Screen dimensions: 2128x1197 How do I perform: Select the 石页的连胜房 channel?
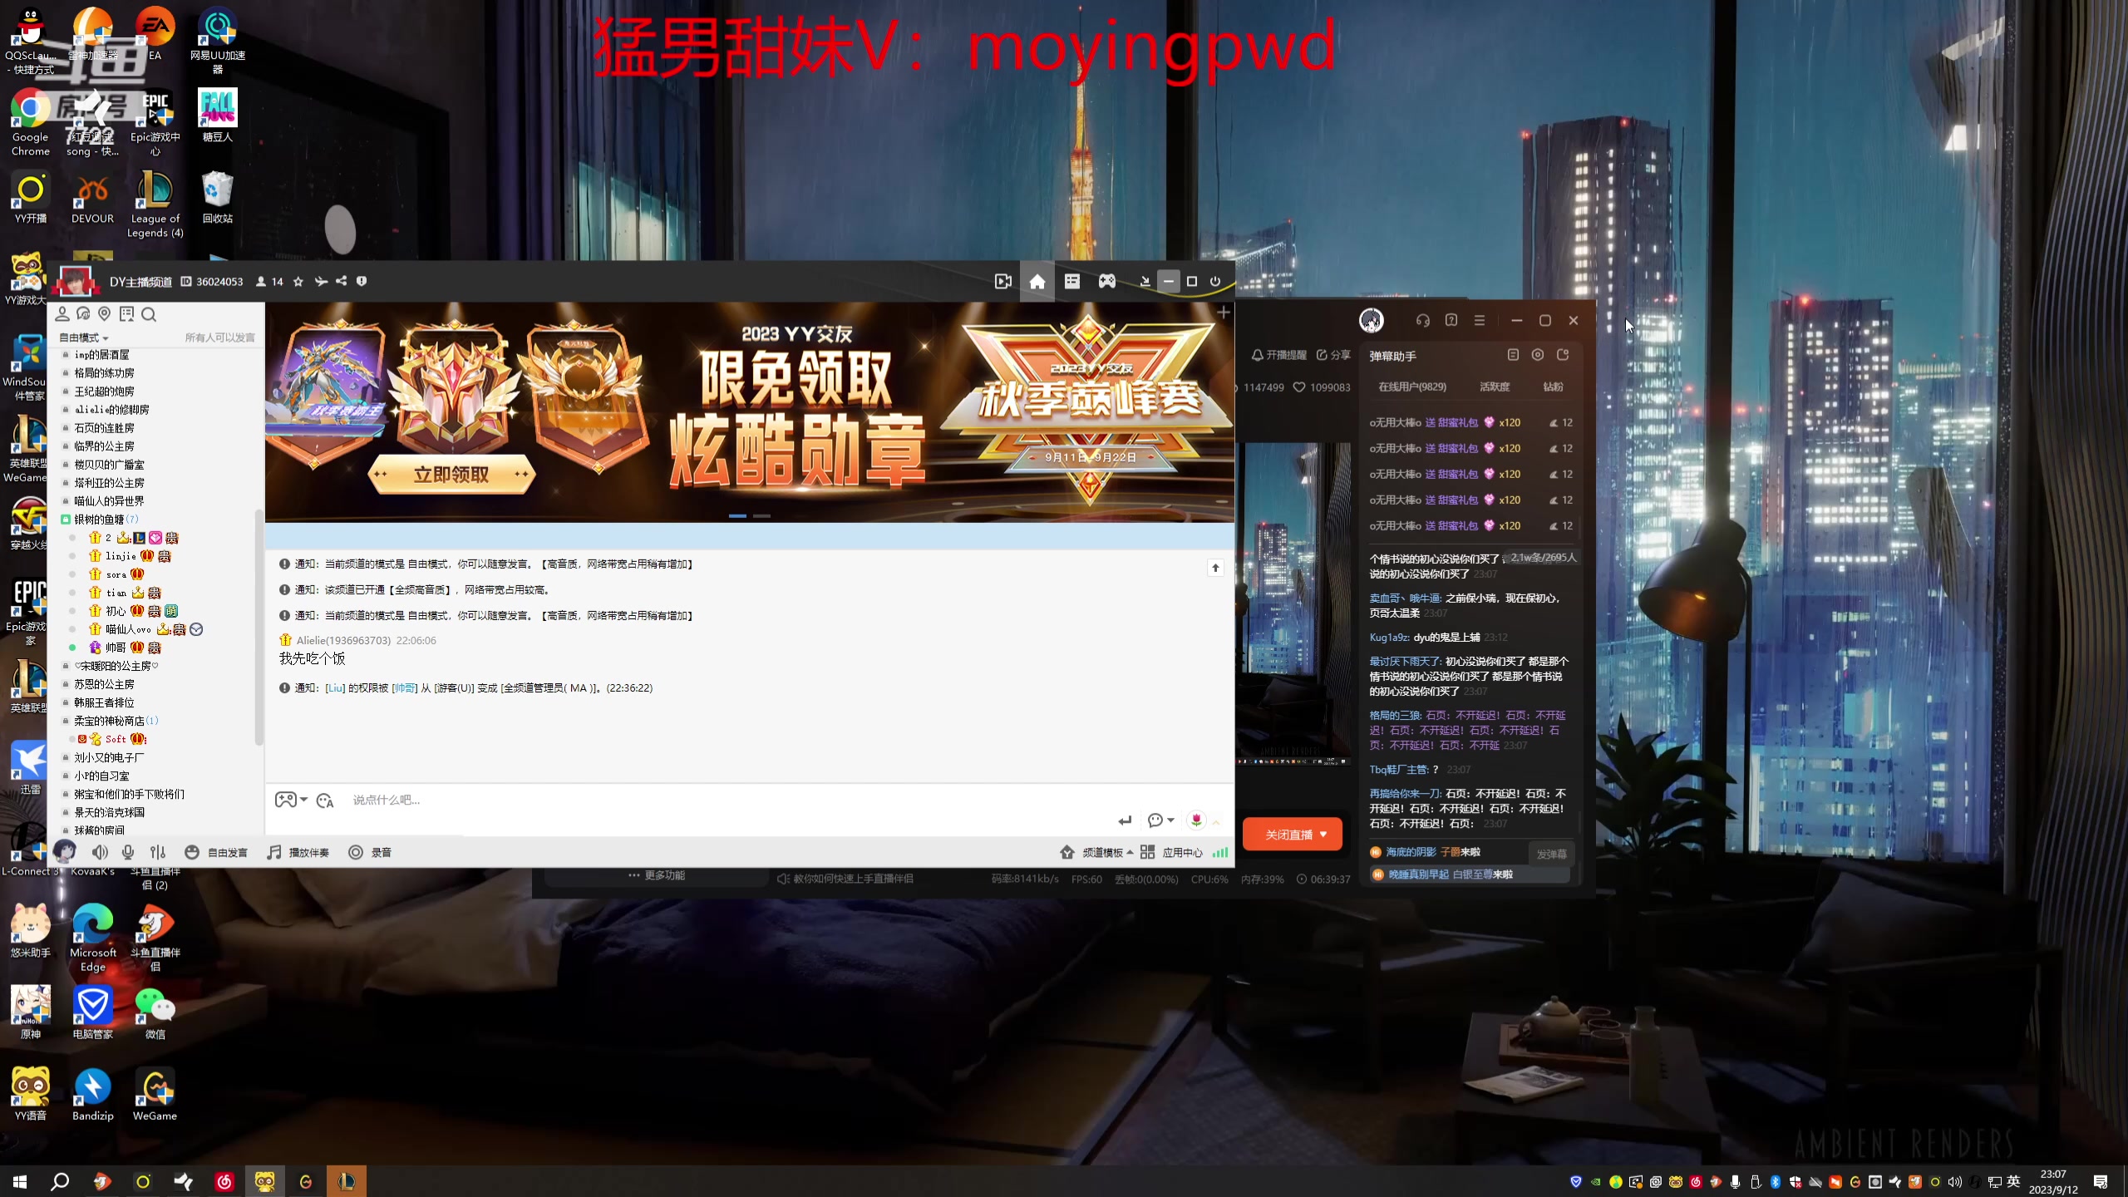click(104, 428)
